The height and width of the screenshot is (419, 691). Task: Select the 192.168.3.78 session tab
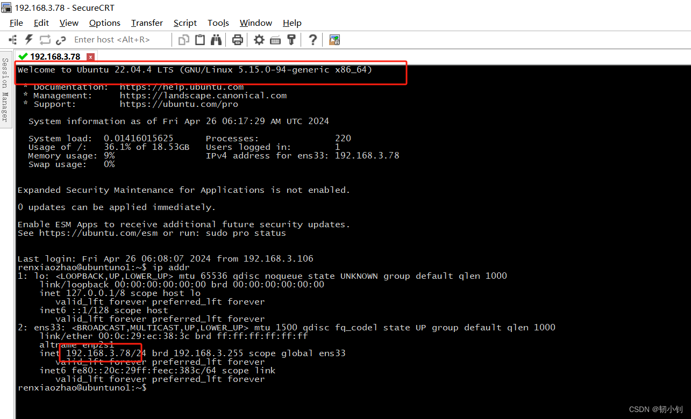(x=54, y=56)
